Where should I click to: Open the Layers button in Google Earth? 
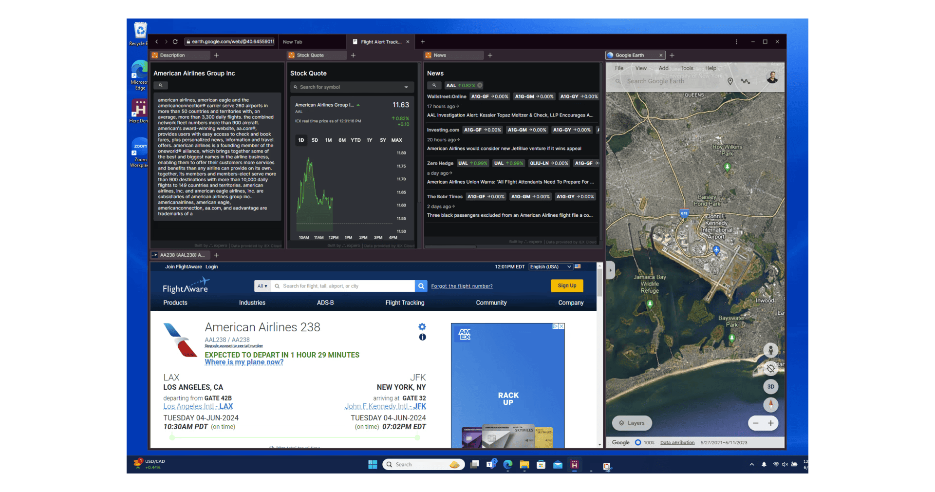[x=632, y=423]
